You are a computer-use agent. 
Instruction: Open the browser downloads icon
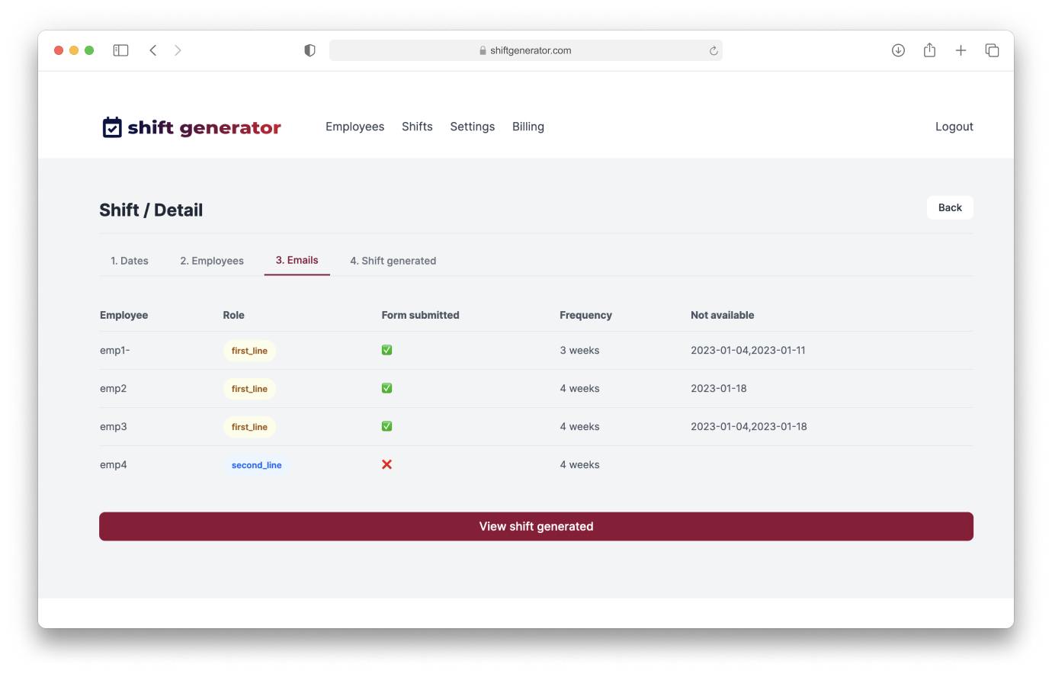point(898,50)
